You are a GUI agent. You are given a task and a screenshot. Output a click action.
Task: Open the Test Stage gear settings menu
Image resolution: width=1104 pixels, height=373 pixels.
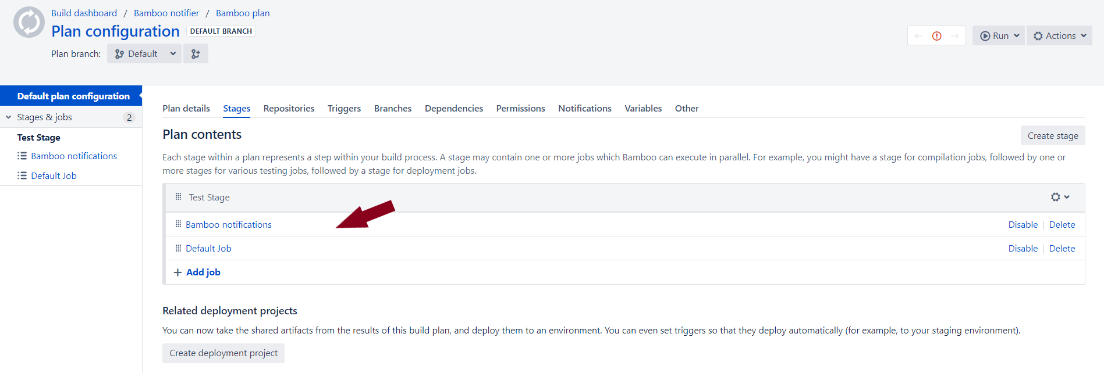1060,198
